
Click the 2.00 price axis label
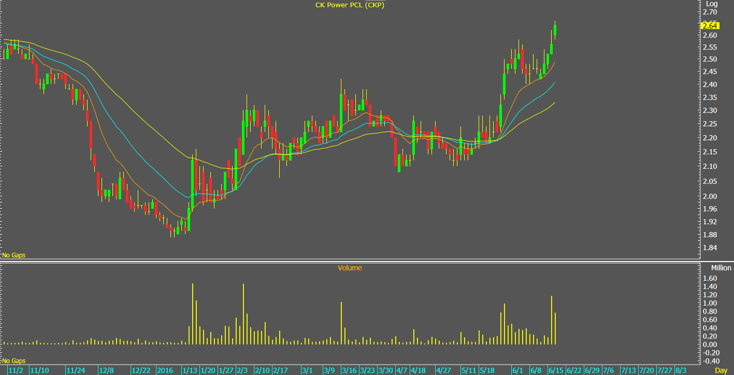click(x=710, y=196)
